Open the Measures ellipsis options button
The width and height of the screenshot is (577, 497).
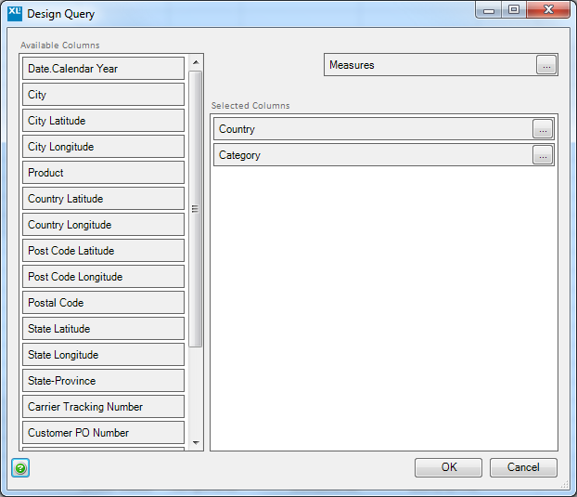click(x=546, y=65)
